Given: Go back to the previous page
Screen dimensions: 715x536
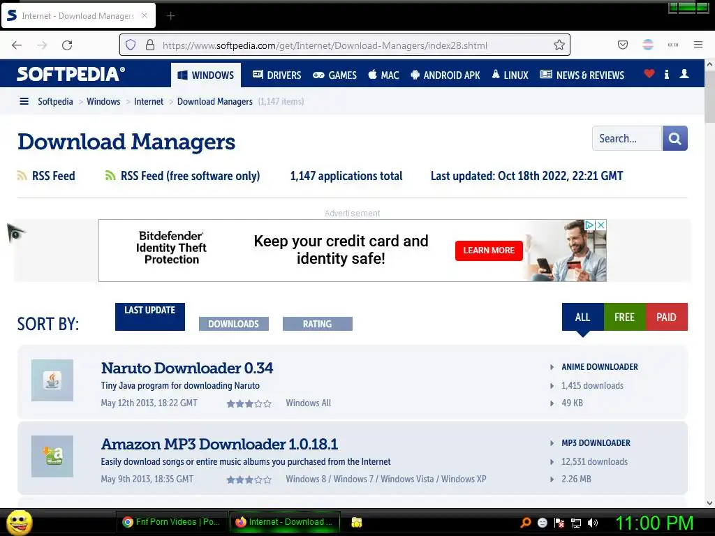Looking at the screenshot, I should 17,45.
